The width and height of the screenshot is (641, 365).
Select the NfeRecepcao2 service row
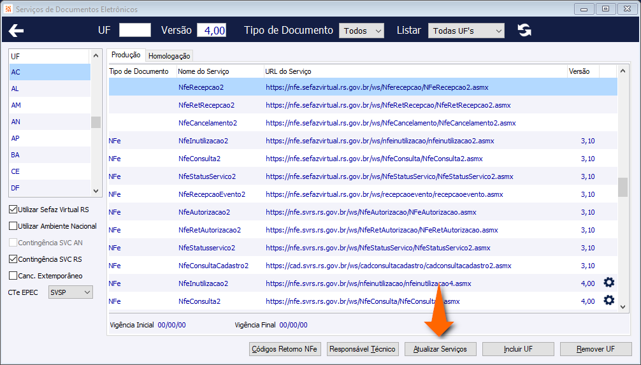click(x=363, y=87)
